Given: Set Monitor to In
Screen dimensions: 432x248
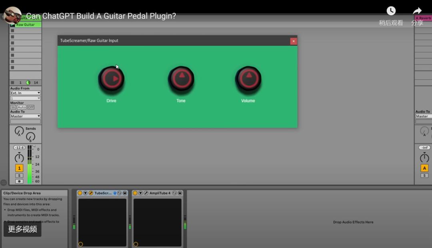Looking at the screenshot, I should [x=13, y=107].
